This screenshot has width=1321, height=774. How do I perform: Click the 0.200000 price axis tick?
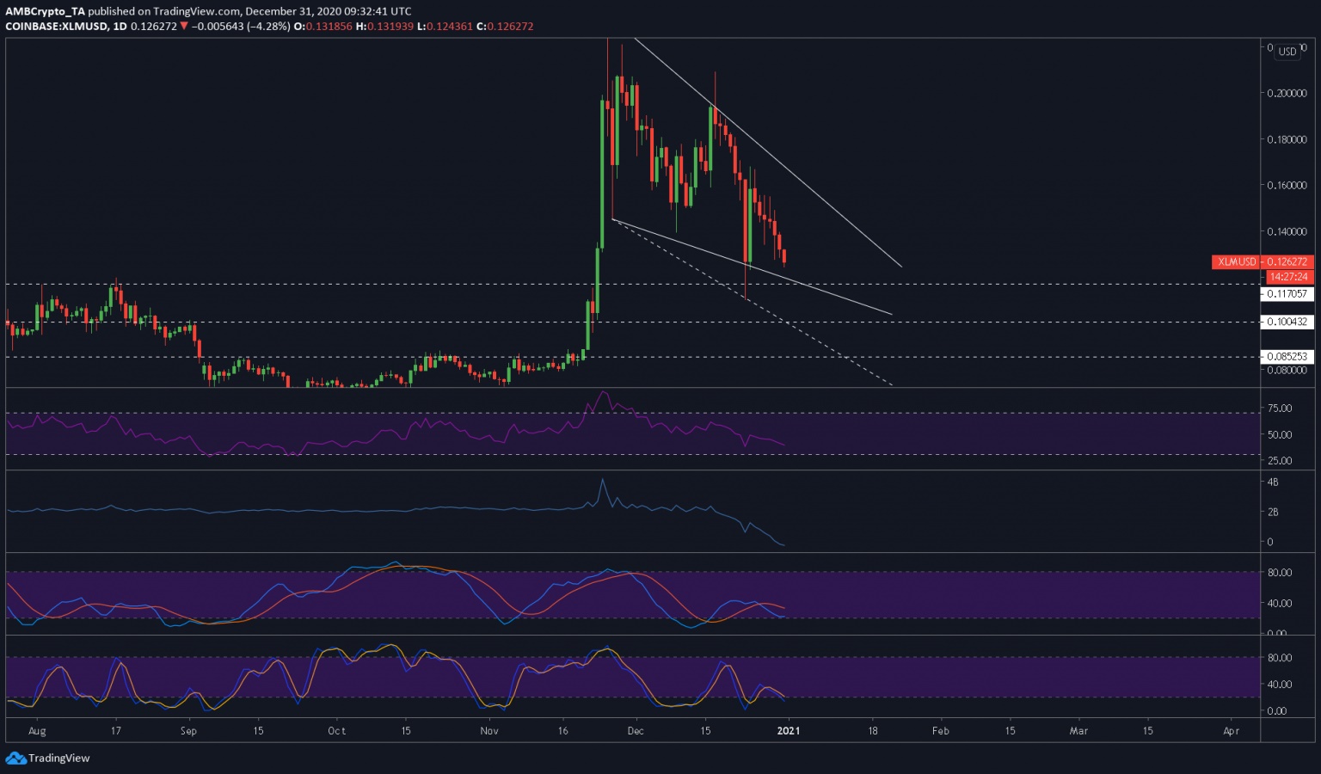point(1287,93)
